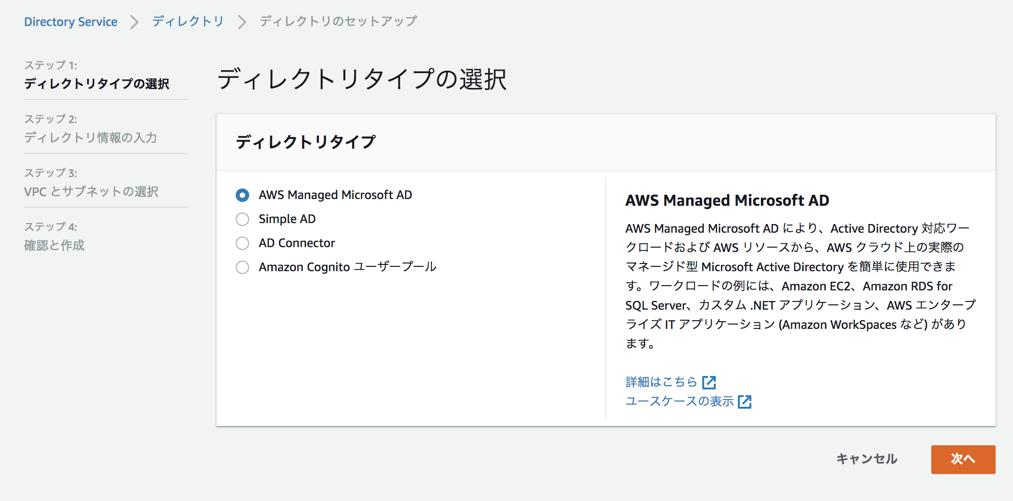Proceed with the orange 次へ button
Viewport: 1013px width, 501px height.
click(x=963, y=459)
